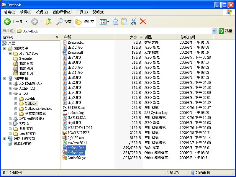The width and height of the screenshot is (236, 177).
Task: Click the PST2GB.exe file icon
Action: tap(65, 108)
